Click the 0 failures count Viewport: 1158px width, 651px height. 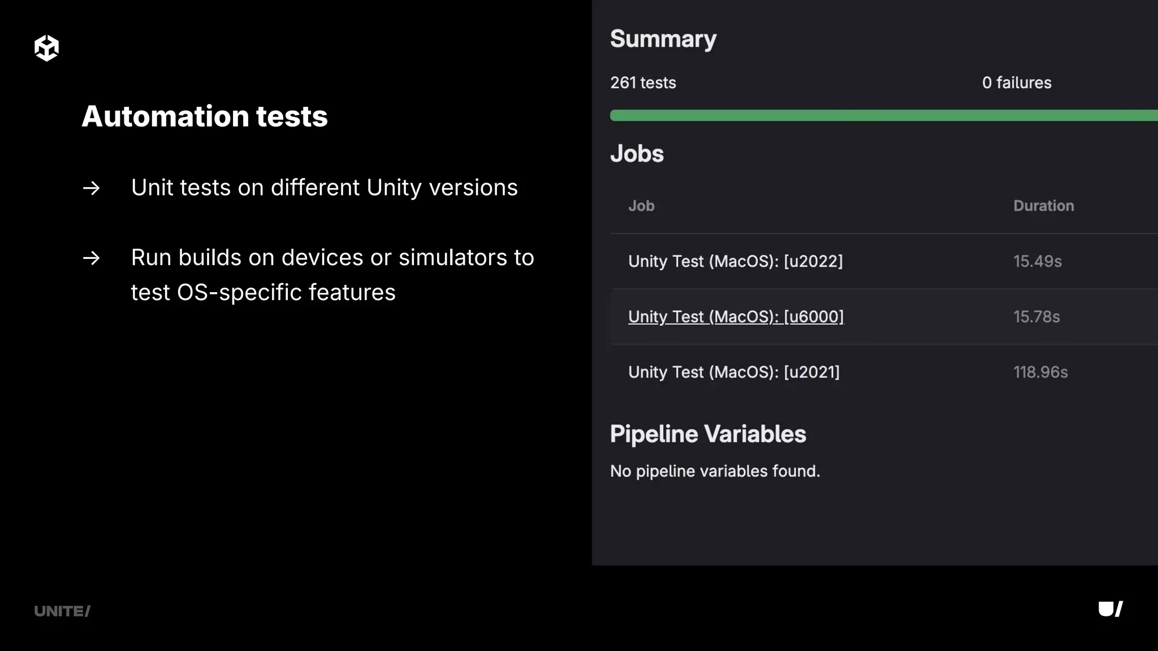pyautogui.click(x=1017, y=83)
